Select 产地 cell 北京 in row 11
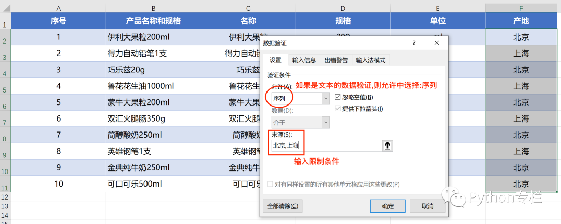The height and width of the screenshot is (224, 561). [x=521, y=184]
